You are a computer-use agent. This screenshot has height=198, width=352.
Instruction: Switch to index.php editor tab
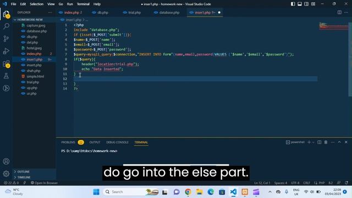[73, 13]
